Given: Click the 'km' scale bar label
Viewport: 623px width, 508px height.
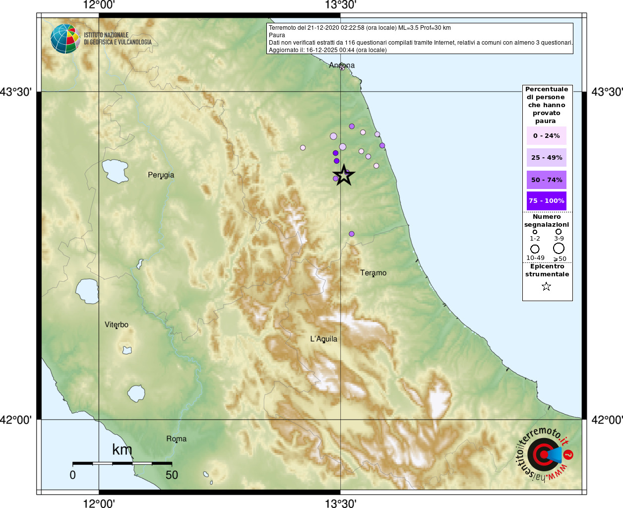Looking at the screenshot, I should tap(122, 449).
